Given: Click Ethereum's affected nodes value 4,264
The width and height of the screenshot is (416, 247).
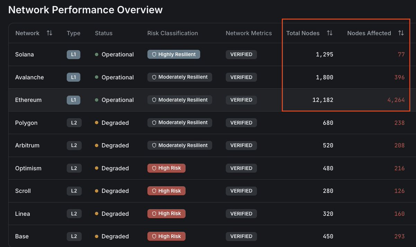Looking at the screenshot, I should tap(396, 100).
